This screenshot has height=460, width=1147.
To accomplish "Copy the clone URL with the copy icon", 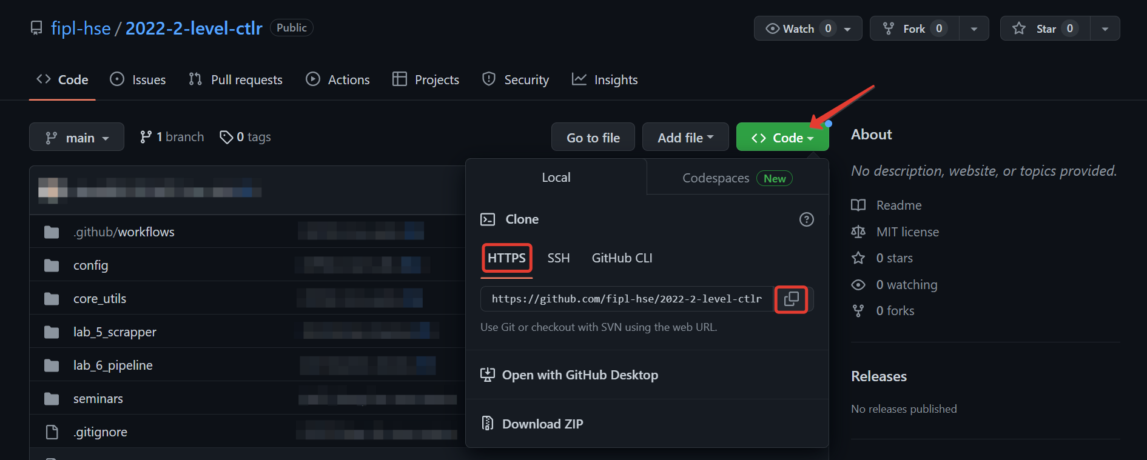I will pos(792,299).
